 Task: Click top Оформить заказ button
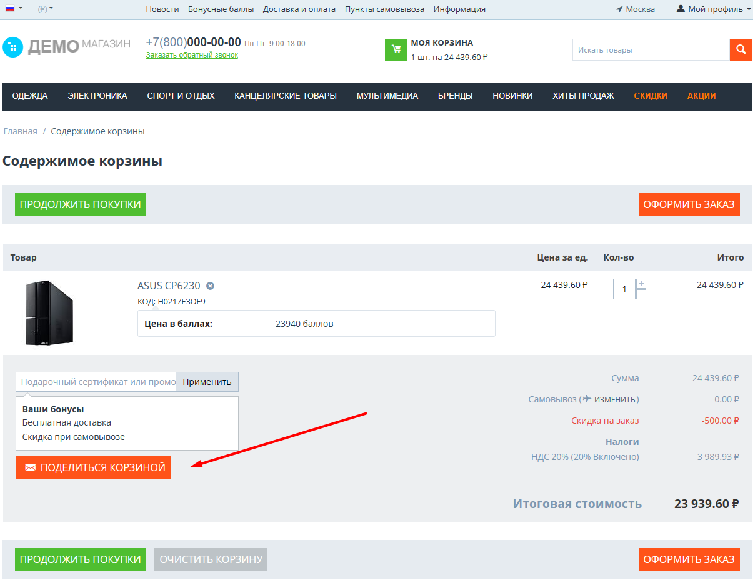coord(689,204)
